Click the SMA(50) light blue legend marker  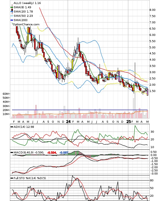tap(12, 16)
